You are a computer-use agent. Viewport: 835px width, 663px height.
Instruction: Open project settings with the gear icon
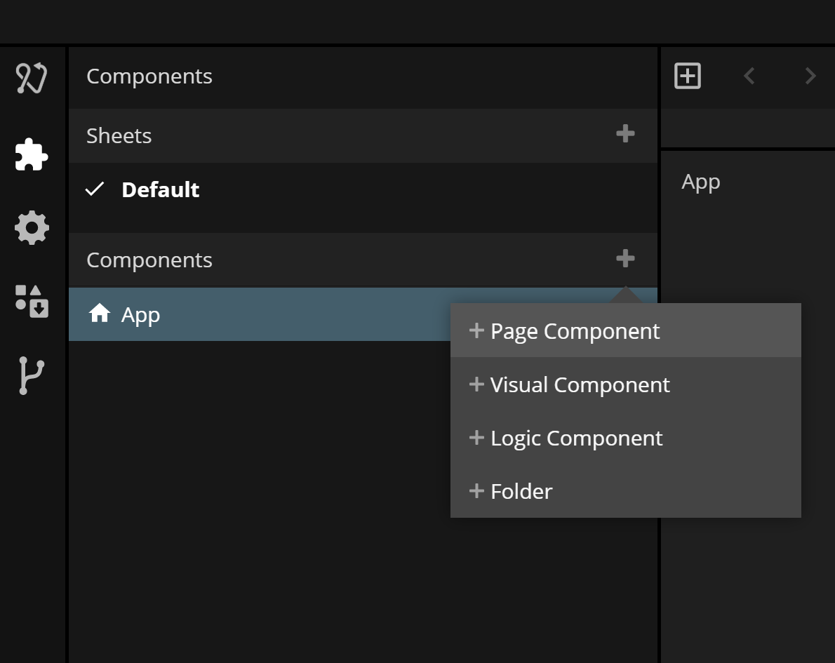[32, 228]
